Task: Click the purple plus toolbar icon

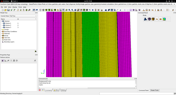Action: point(125,10)
